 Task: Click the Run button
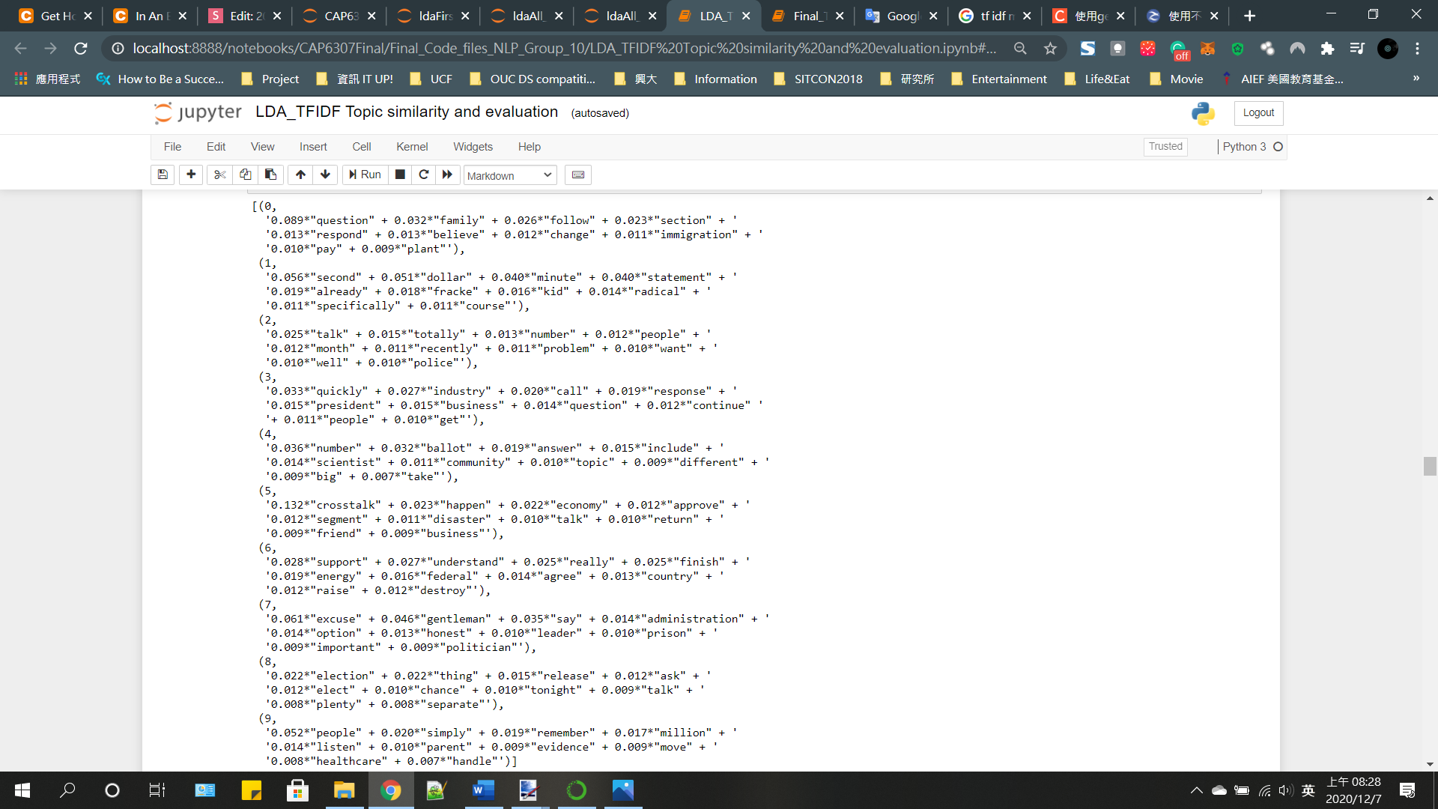coord(365,175)
